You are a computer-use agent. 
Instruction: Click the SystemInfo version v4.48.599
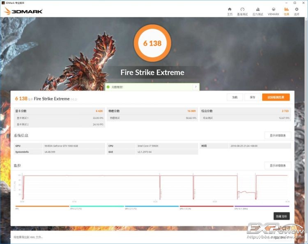click(50, 152)
